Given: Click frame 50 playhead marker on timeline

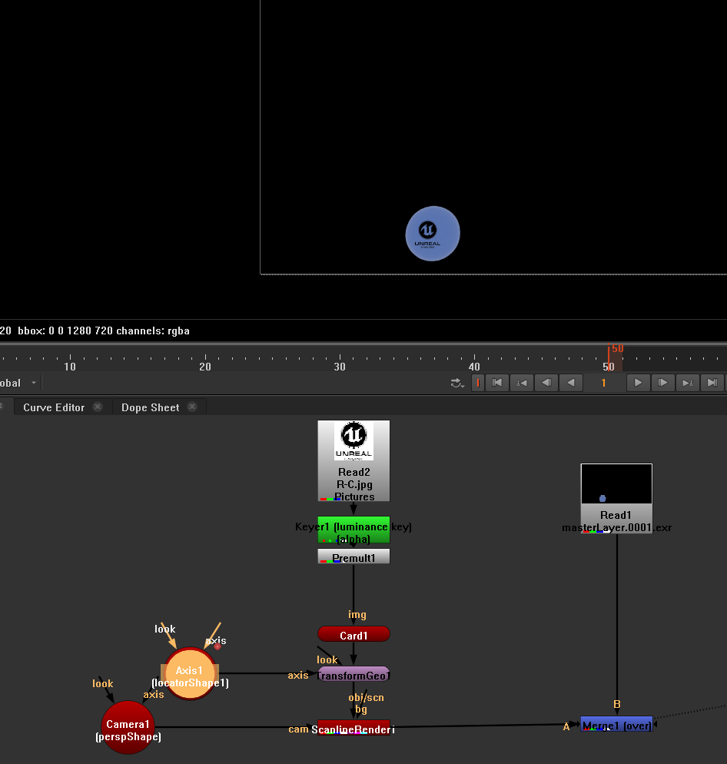Looking at the screenshot, I should [609, 357].
